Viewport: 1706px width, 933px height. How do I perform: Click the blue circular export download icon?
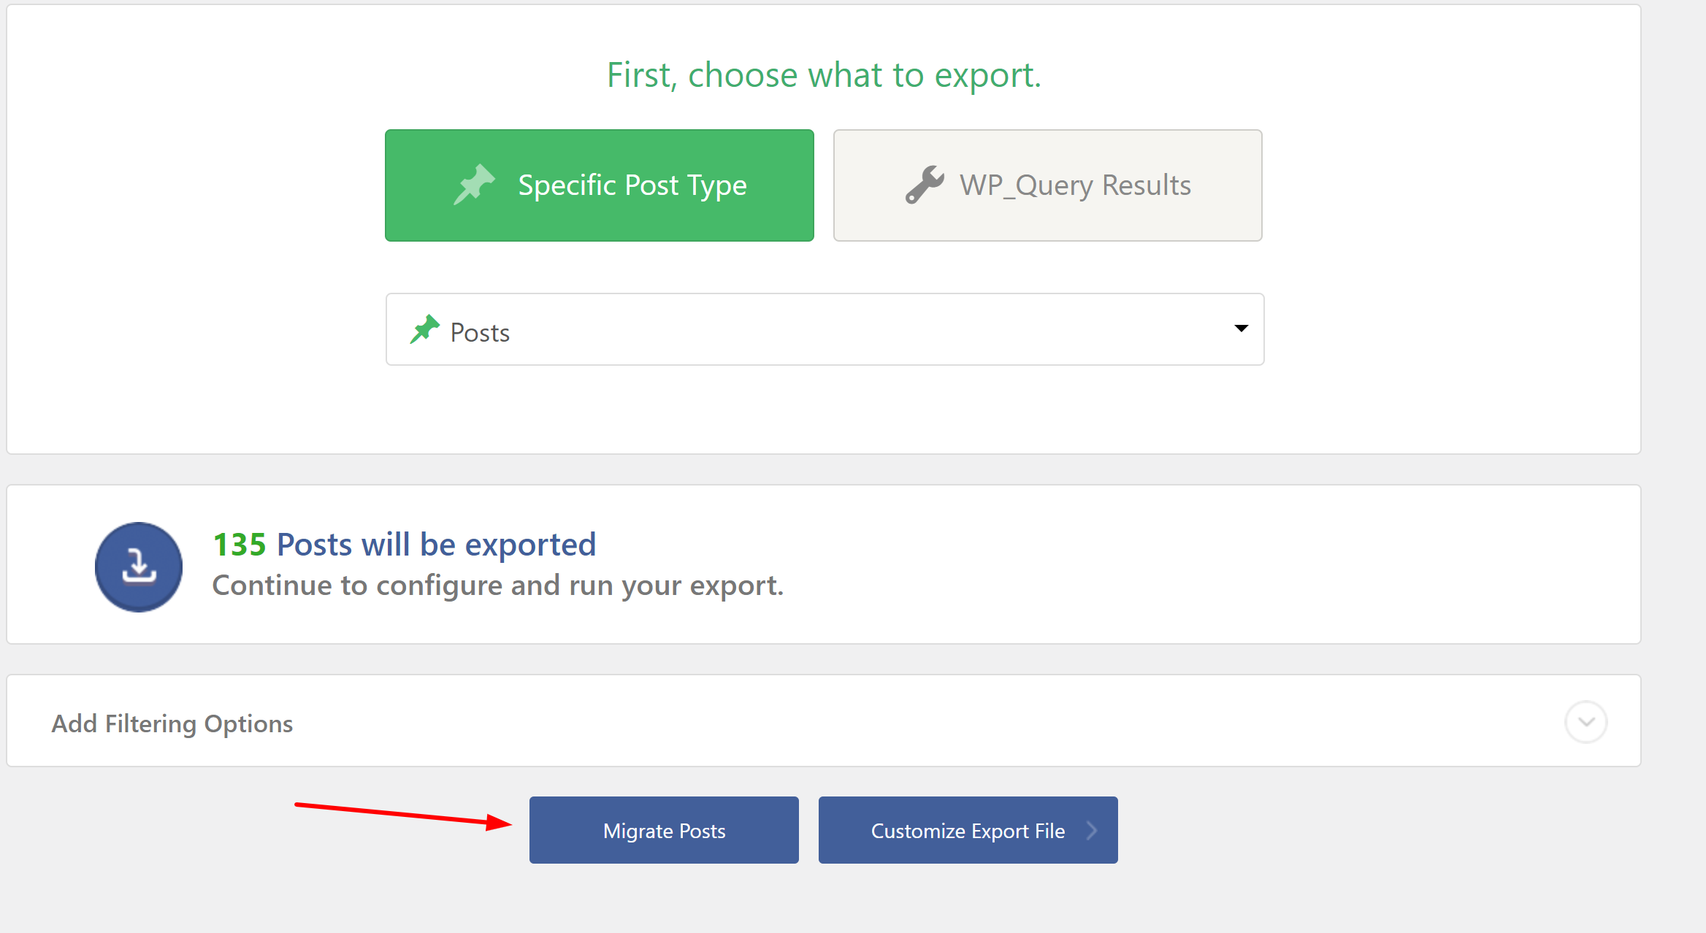click(139, 567)
